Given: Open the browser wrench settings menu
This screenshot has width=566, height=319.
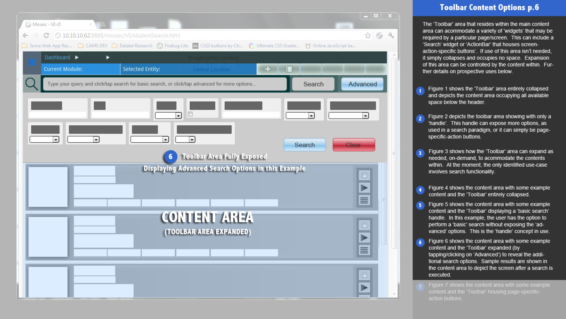Looking at the screenshot, I should (391, 36).
